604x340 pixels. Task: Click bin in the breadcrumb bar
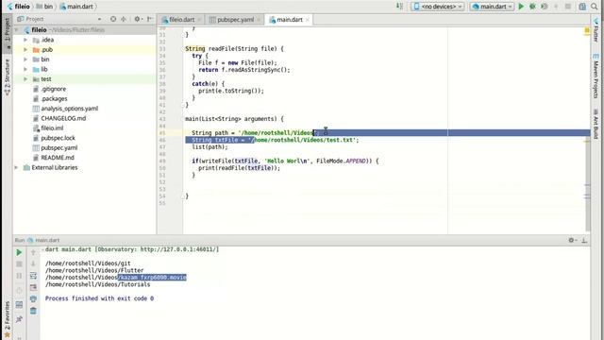pyautogui.click(x=44, y=7)
